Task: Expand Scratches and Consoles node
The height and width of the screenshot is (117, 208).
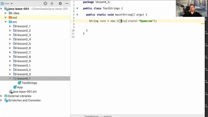Action: click(1, 100)
